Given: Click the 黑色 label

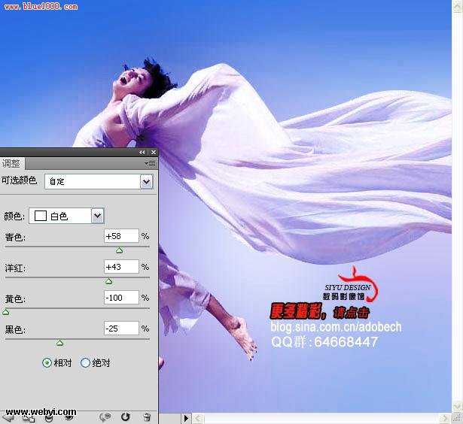Looking at the screenshot, I should pyautogui.click(x=15, y=329).
